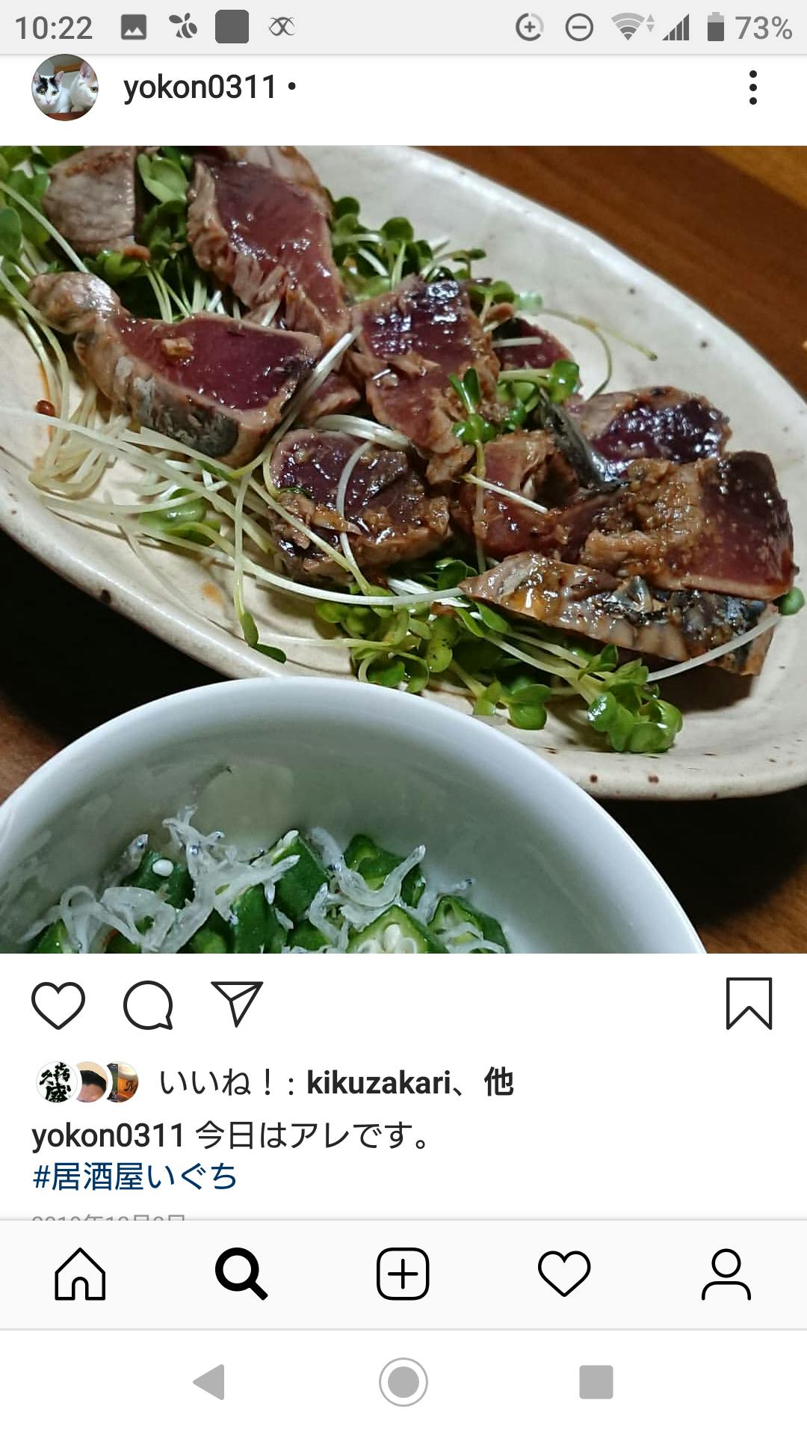Open Activity heart tab in bottom bar

click(x=564, y=1274)
